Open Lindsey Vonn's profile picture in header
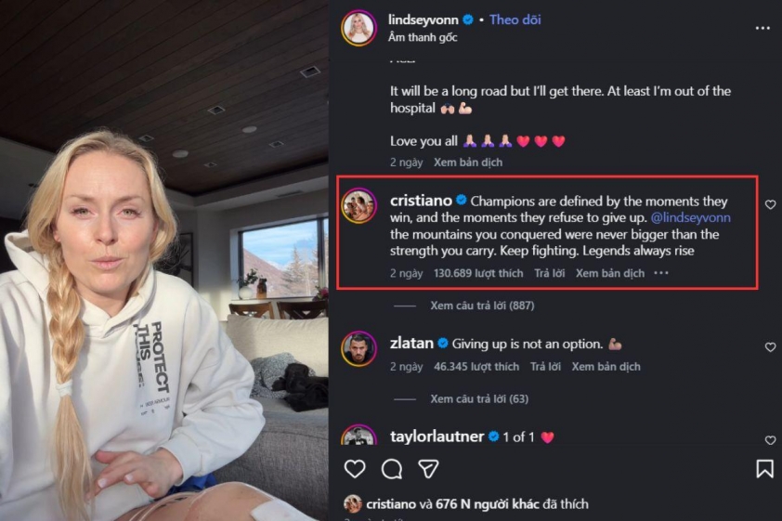782x521 pixels. tap(358, 28)
